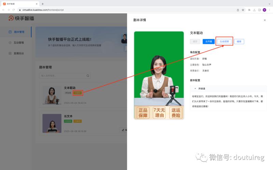
Task: Open the browser three-dot menu
Action: [x=270, y=10]
